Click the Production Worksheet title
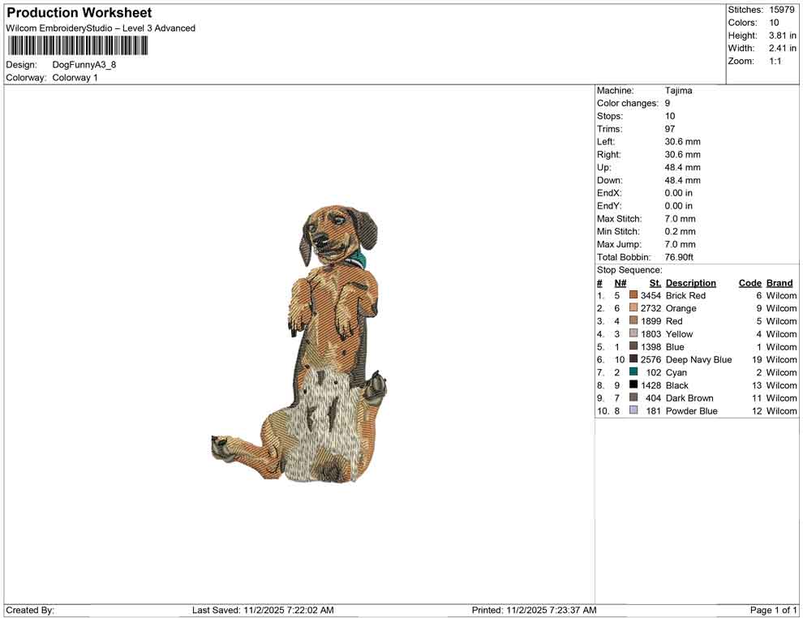This screenshot has width=803, height=618. coord(79,13)
